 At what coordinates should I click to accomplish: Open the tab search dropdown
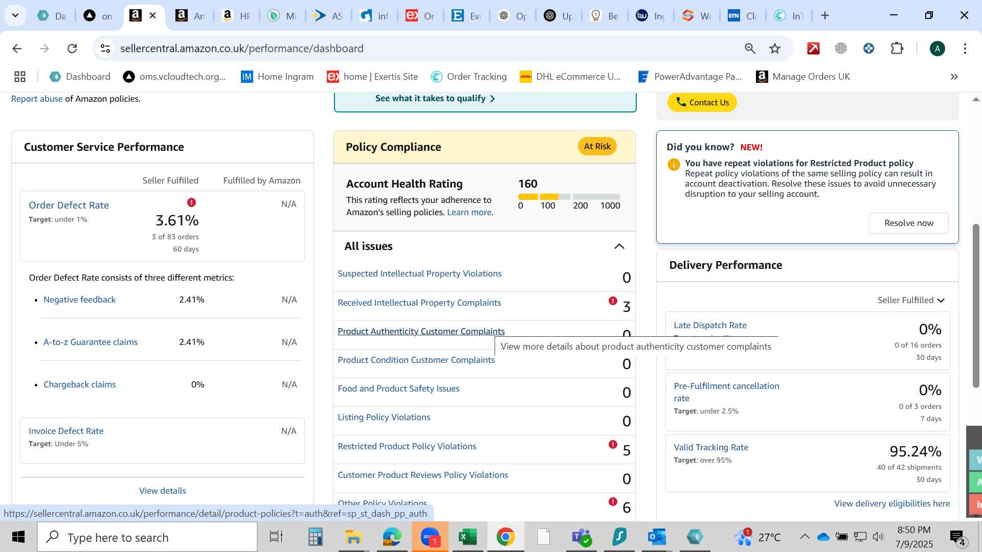[x=15, y=16]
